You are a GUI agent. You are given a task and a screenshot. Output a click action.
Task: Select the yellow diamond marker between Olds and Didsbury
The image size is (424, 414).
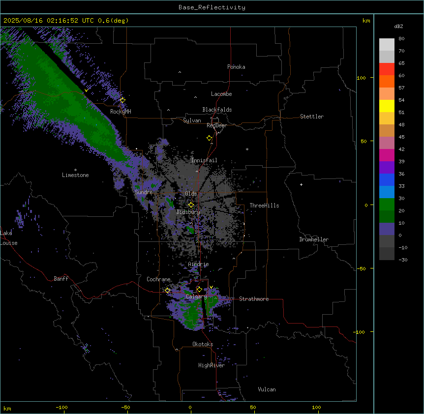pyautogui.click(x=191, y=205)
